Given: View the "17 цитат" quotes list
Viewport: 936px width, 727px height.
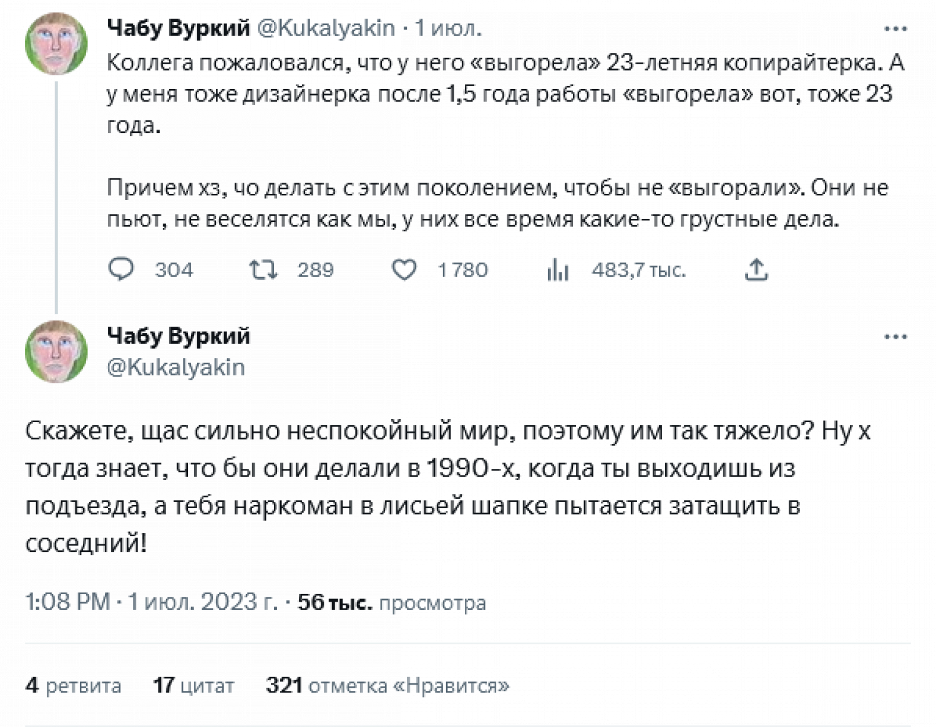Looking at the screenshot, I should click(x=193, y=685).
